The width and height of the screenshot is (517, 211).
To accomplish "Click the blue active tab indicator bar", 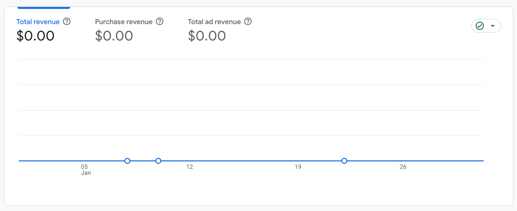I will 44,7.
